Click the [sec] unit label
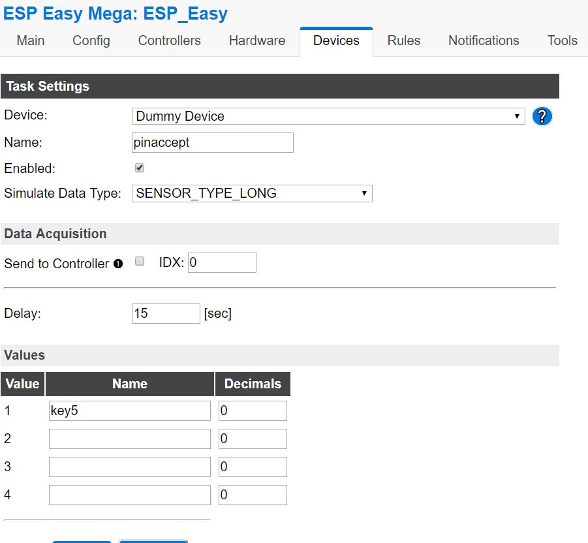 click(x=217, y=313)
